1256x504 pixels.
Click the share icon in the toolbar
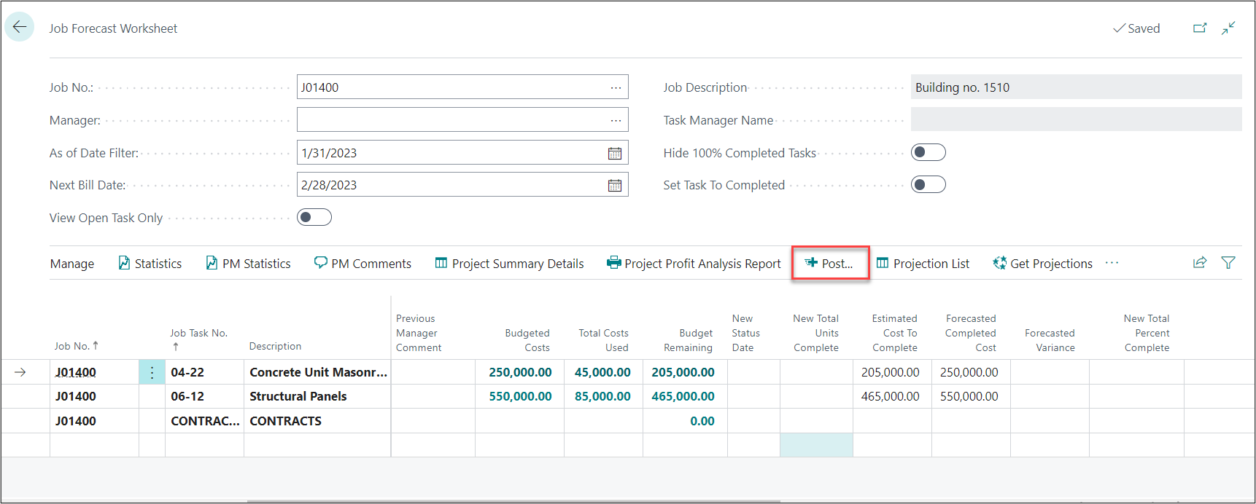1199,263
